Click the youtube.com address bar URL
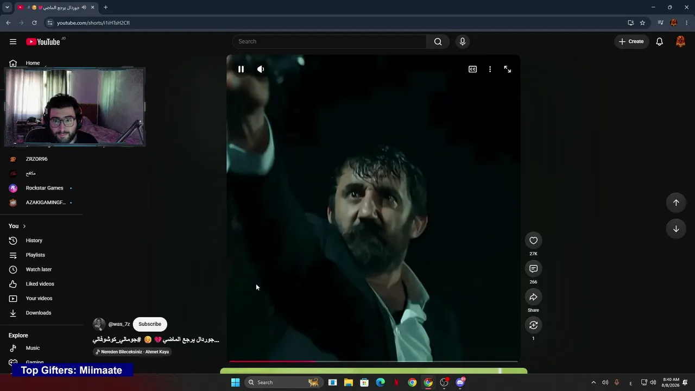This screenshot has height=391, width=695. (93, 23)
